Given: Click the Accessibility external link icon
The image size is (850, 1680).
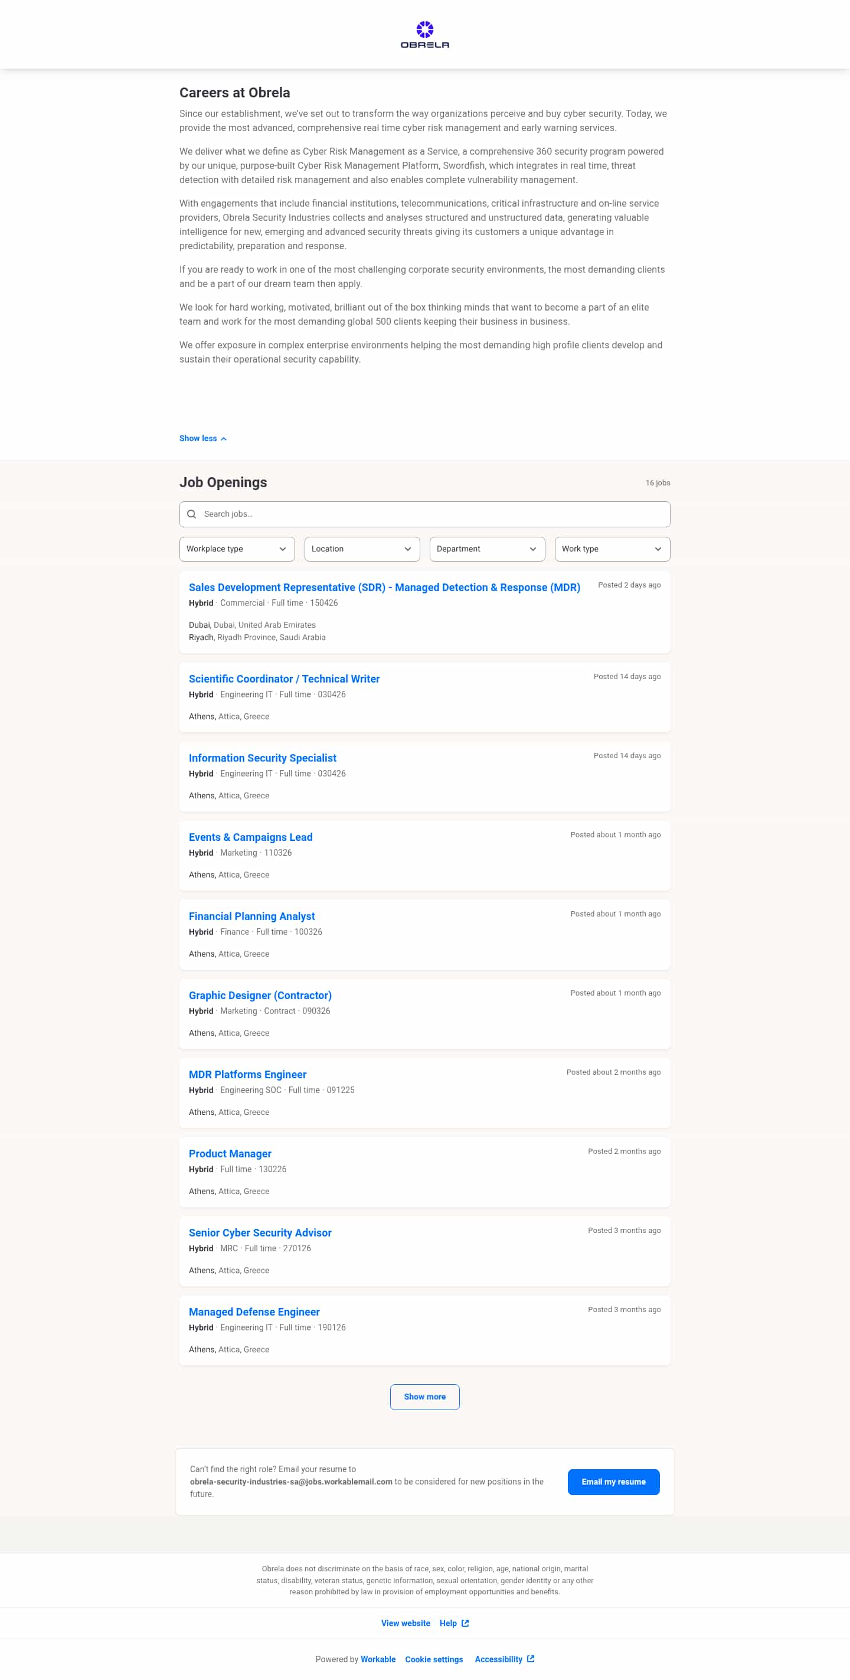Looking at the screenshot, I should tap(531, 1659).
